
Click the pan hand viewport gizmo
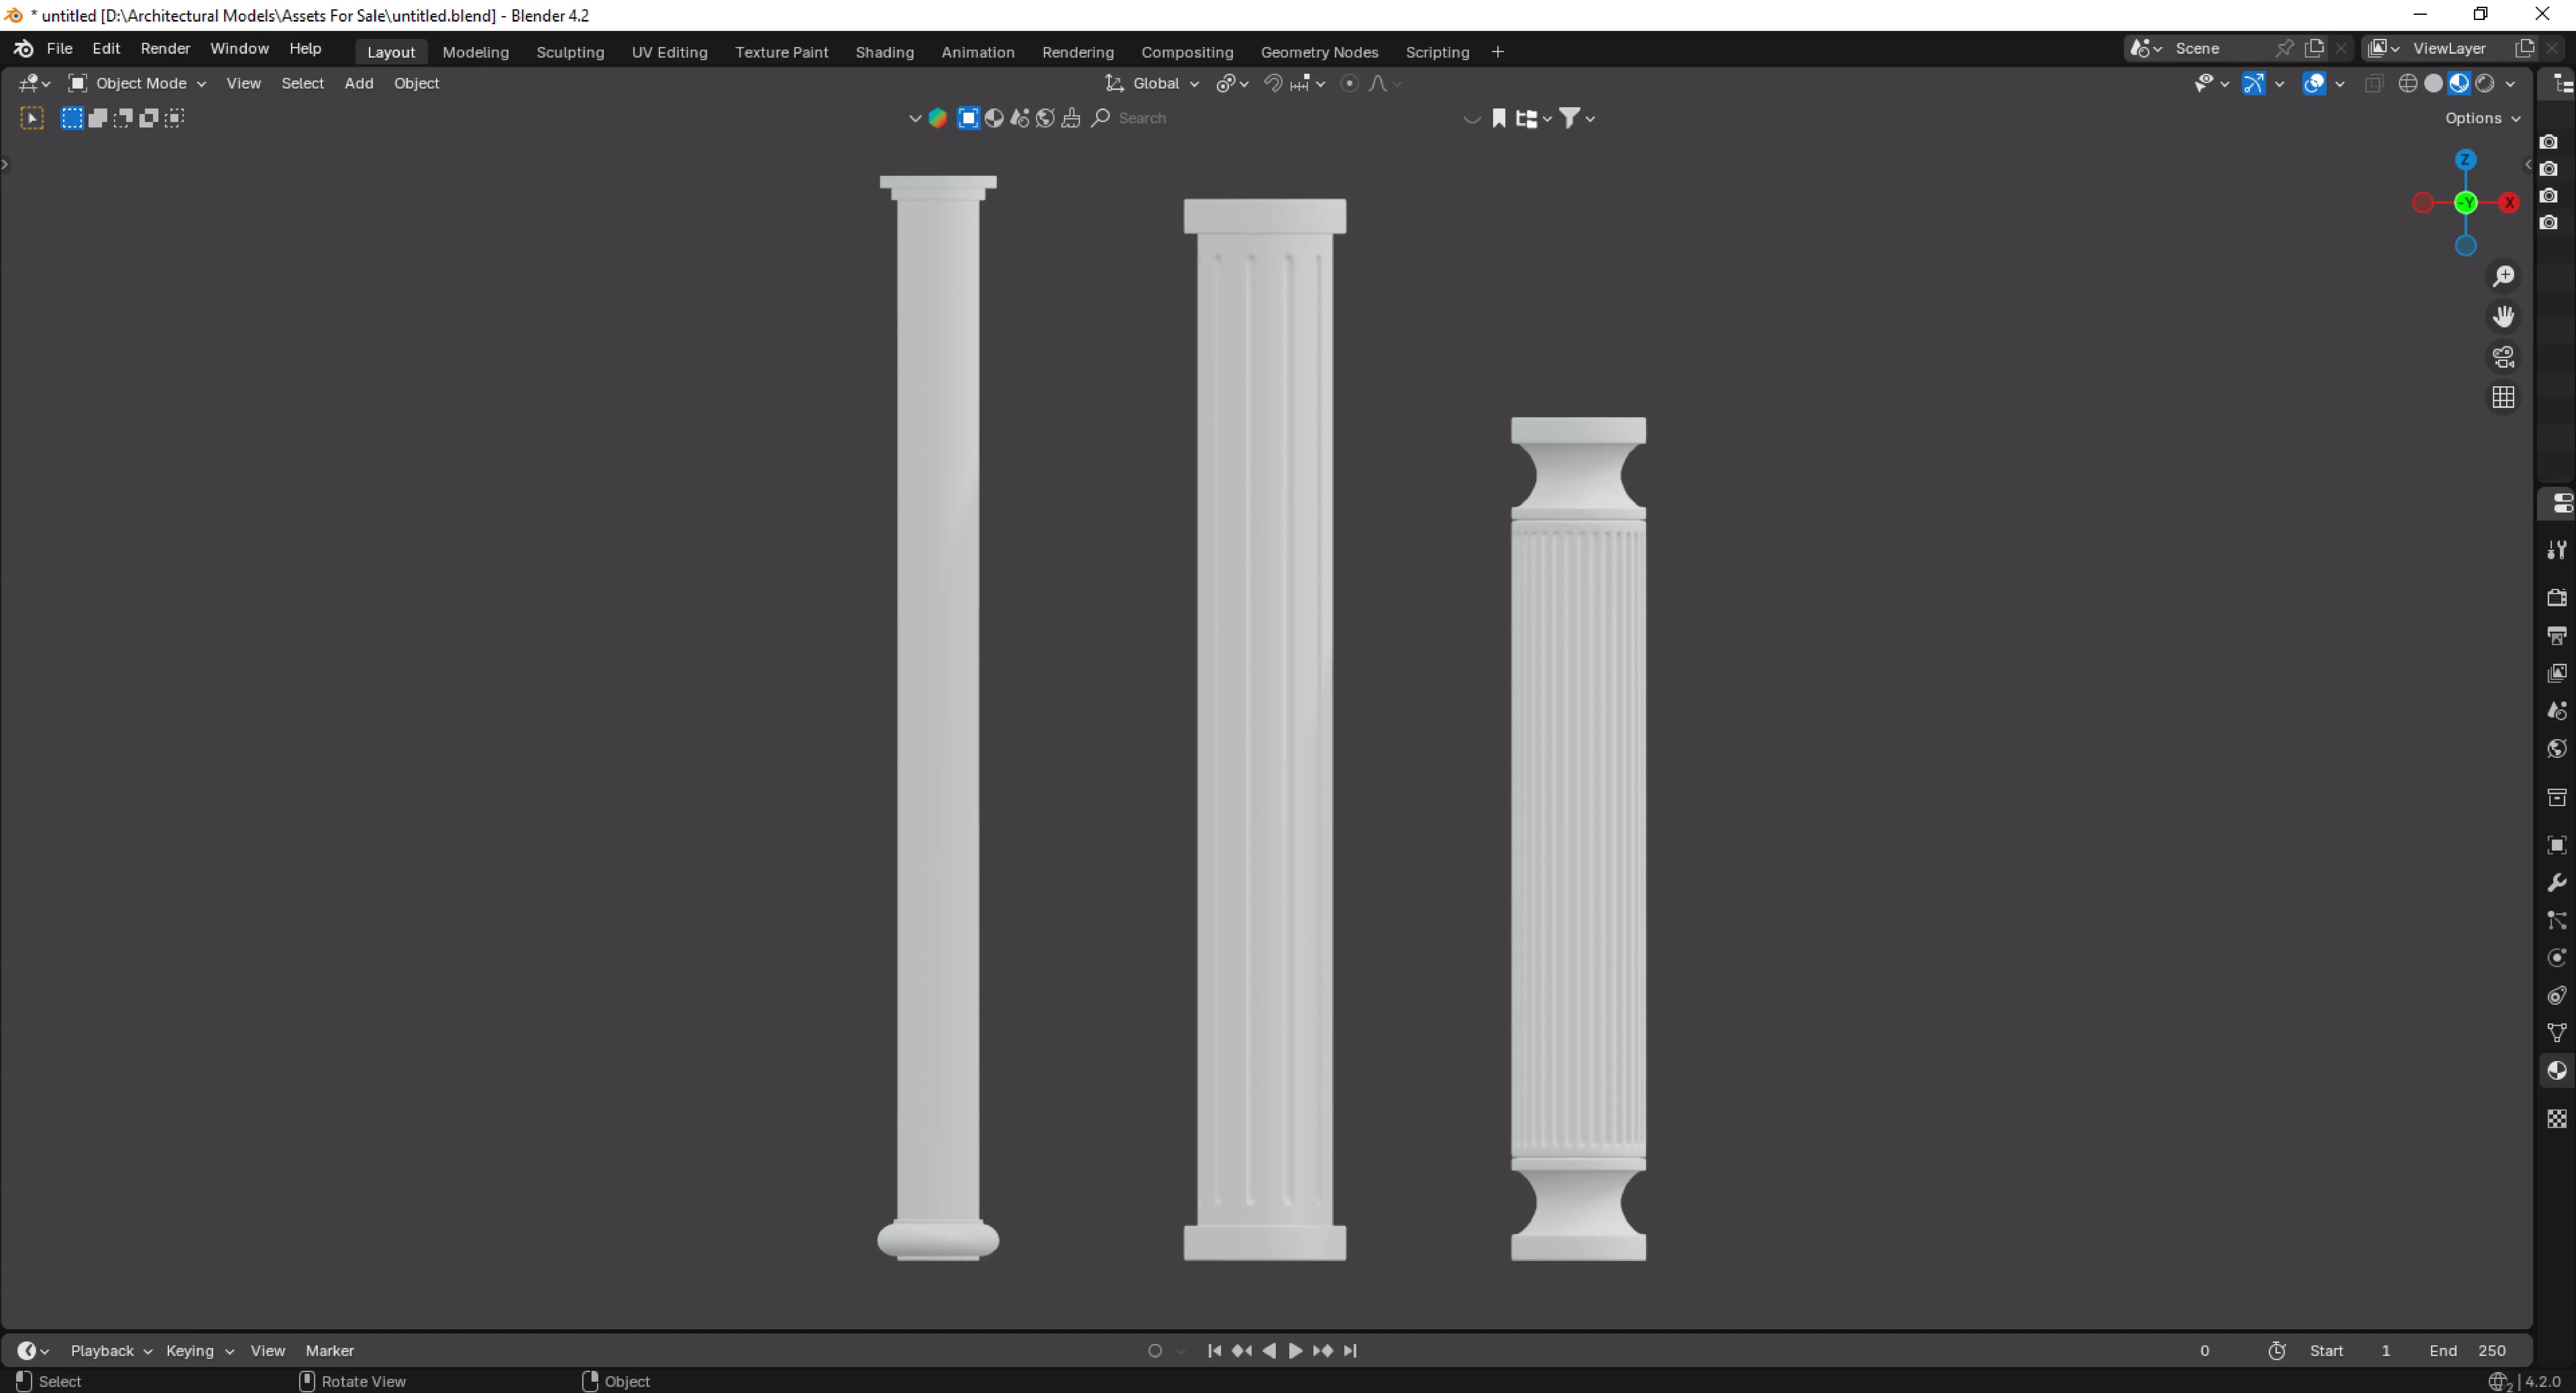pos(2503,317)
